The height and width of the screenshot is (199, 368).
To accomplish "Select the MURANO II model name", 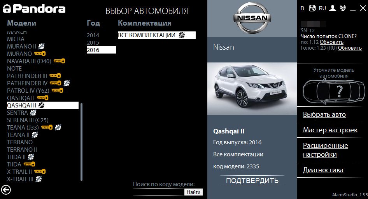I will click(22, 46).
